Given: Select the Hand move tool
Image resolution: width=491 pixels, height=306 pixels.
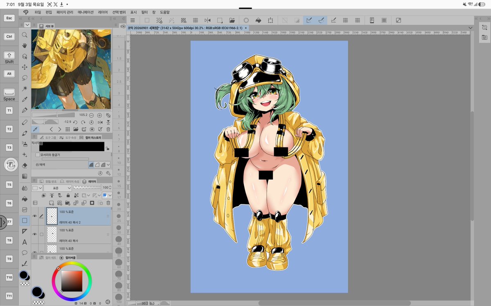Looking at the screenshot, I should point(25,46).
